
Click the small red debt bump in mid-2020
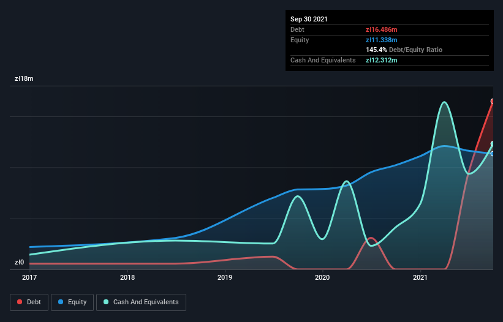(371, 238)
